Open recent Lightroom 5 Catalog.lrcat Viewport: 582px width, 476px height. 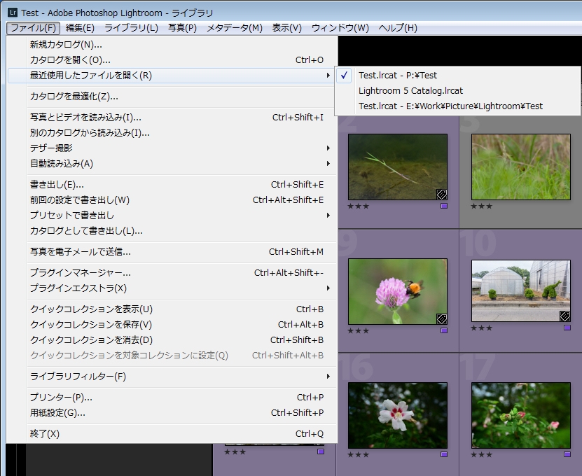(x=457, y=91)
